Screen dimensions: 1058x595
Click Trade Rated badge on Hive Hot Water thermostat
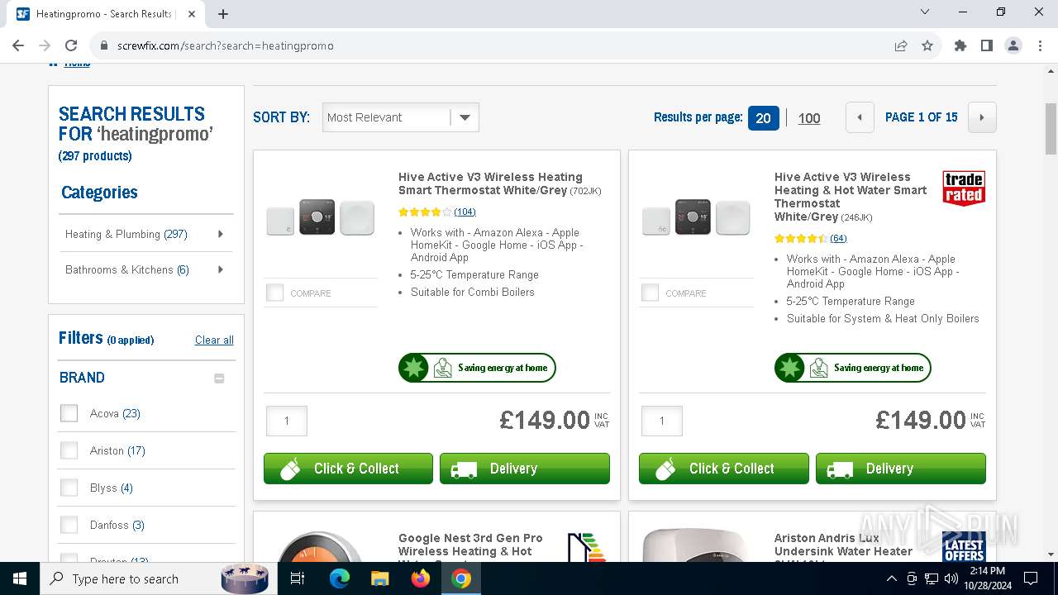964,188
